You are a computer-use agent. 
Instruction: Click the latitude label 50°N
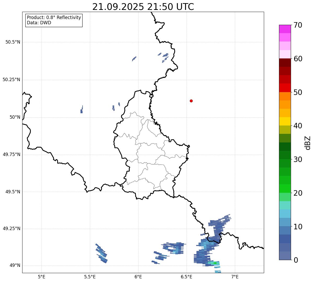click(x=15, y=117)
